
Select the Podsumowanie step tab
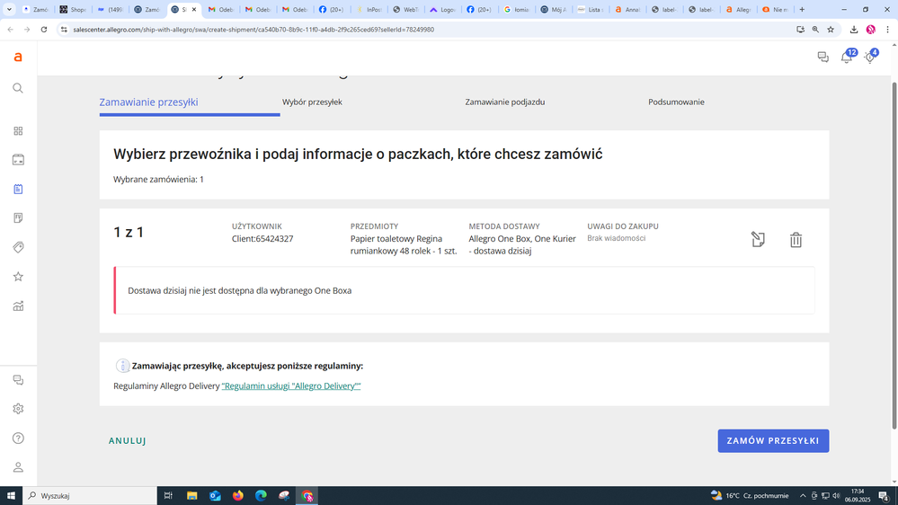(676, 102)
